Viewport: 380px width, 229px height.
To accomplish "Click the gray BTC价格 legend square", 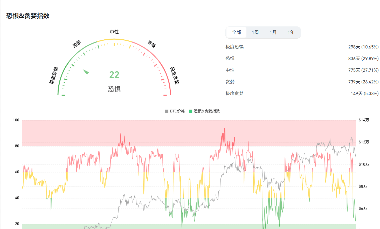I will 167,111.
